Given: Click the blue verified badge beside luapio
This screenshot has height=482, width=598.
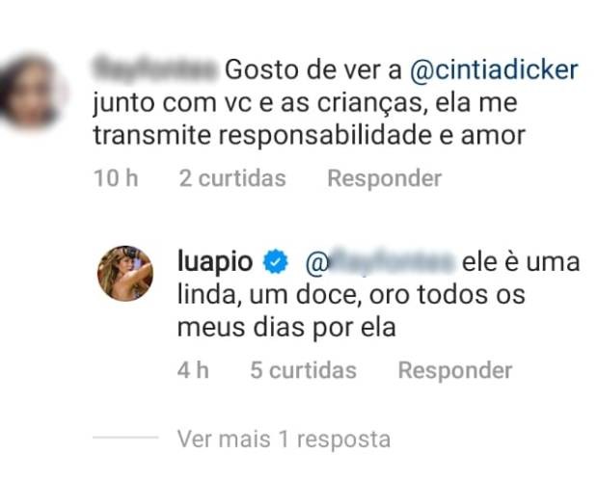Looking at the screenshot, I should point(278,262).
